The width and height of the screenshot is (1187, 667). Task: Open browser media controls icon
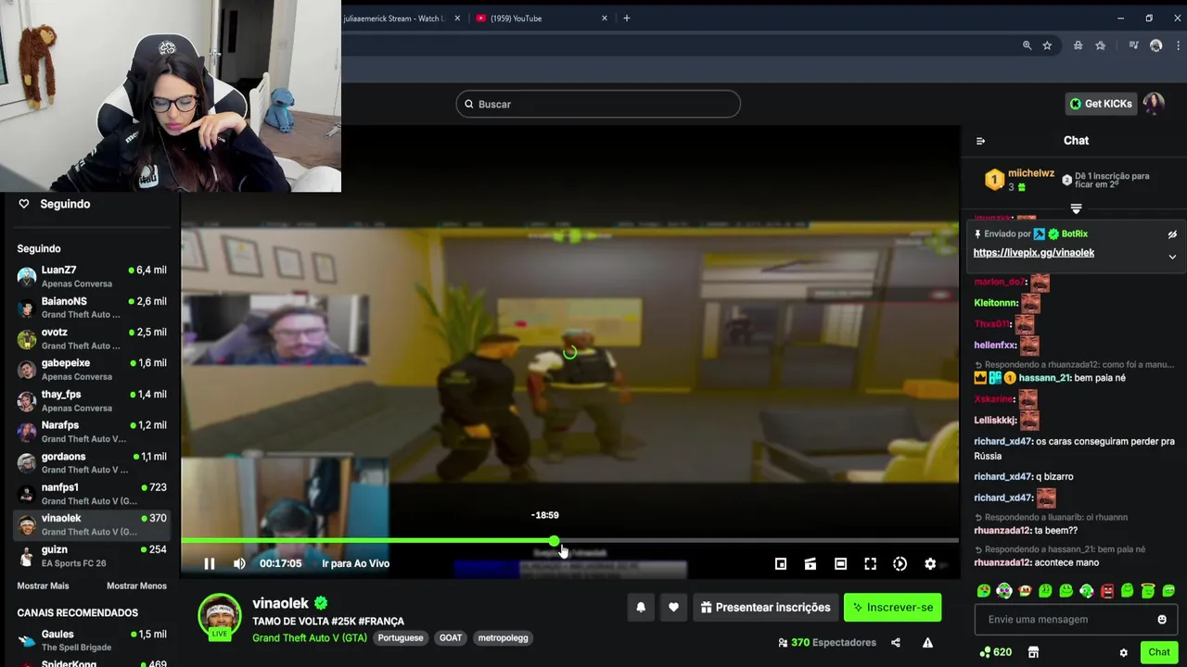coord(1133,45)
